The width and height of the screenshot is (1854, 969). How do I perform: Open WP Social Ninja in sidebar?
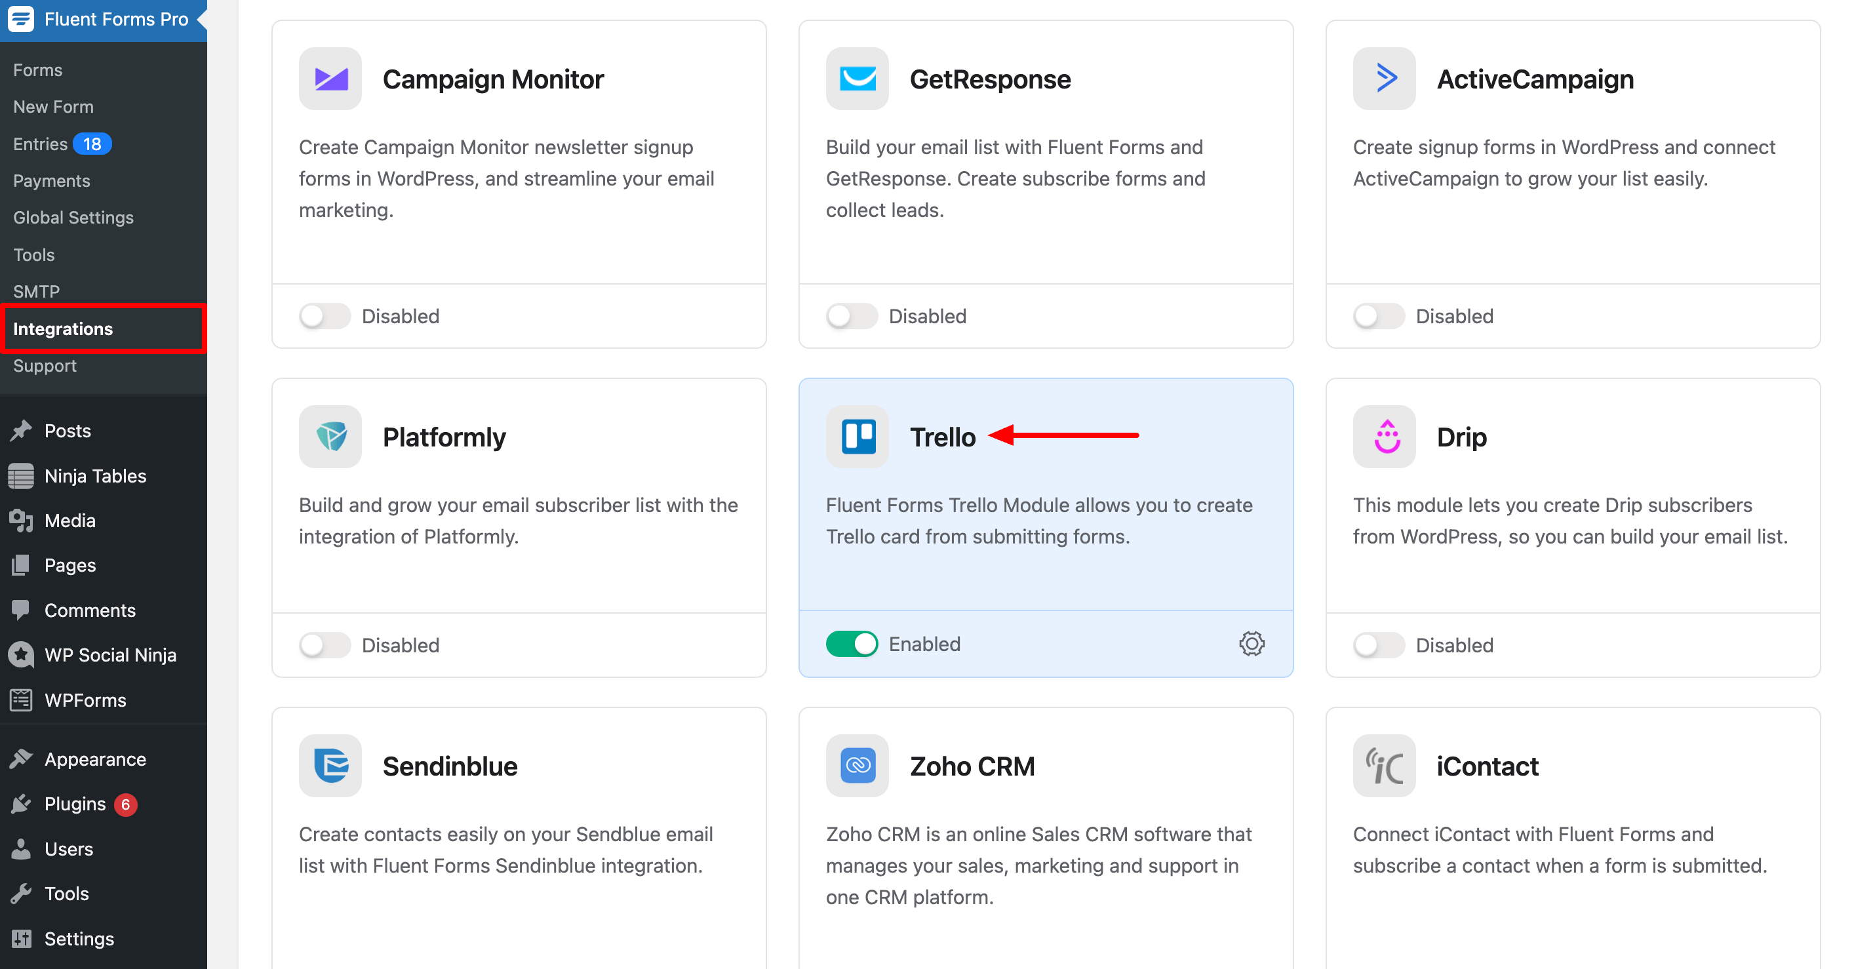110,655
